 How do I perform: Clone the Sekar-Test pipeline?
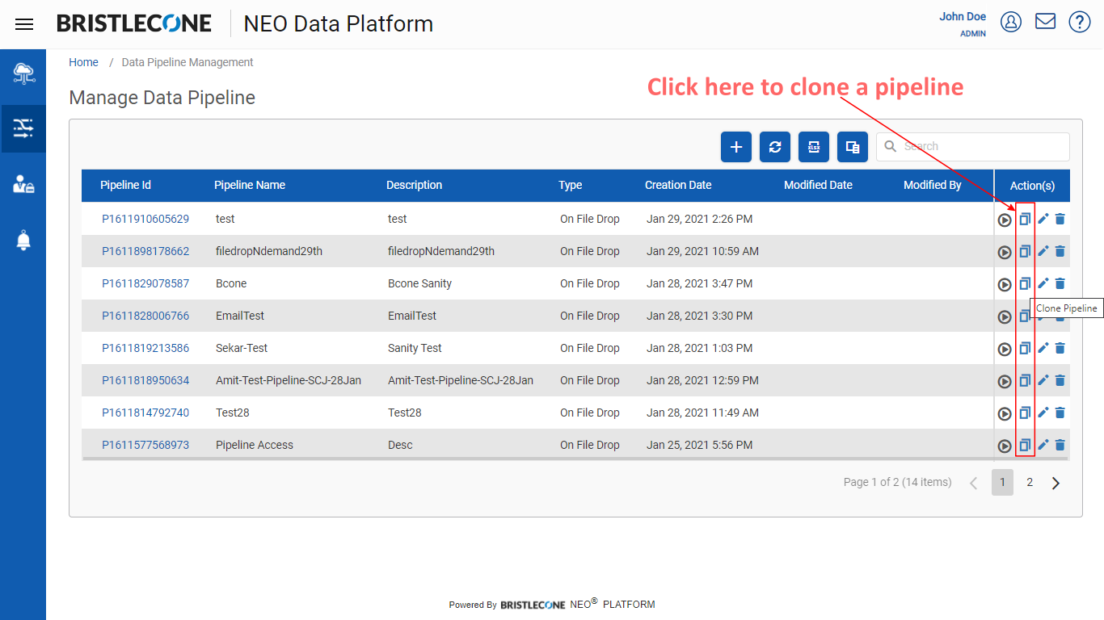(x=1025, y=348)
